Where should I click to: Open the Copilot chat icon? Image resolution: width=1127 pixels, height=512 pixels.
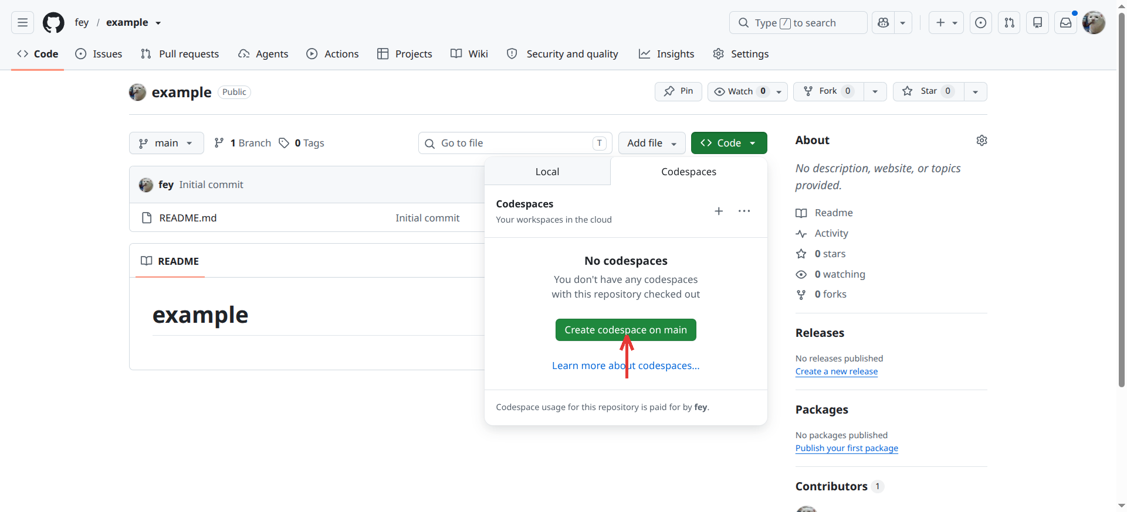pyautogui.click(x=883, y=23)
